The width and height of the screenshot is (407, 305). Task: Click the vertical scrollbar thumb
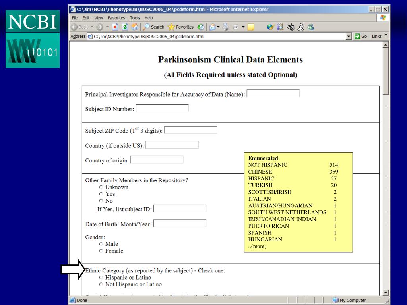(x=386, y=71)
